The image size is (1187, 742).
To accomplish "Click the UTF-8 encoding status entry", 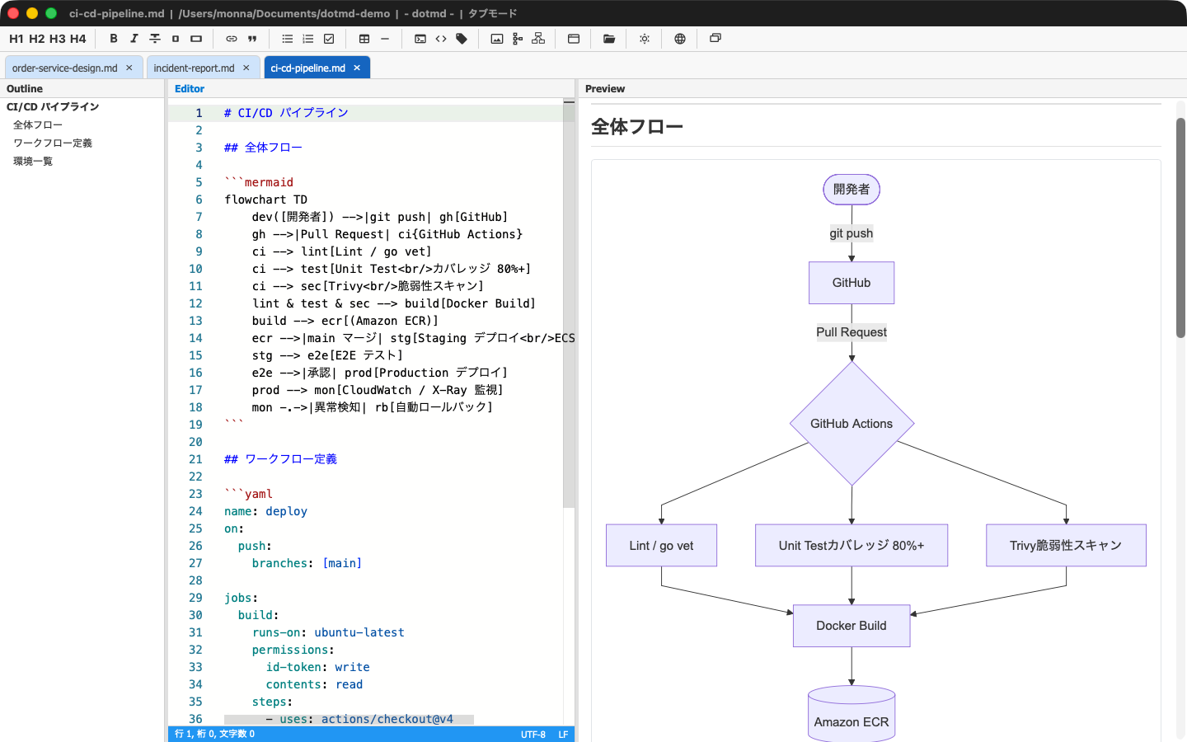I will tap(533, 734).
